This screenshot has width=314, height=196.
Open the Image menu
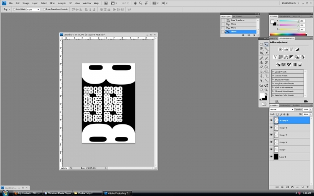pyautogui.click(x=26, y=3)
